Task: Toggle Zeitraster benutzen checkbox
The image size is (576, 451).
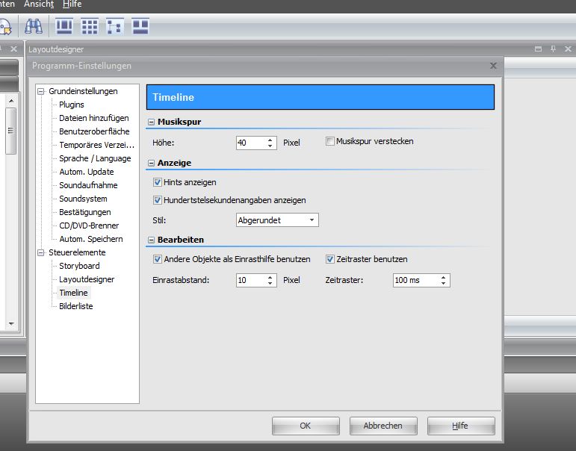Action: [330, 259]
